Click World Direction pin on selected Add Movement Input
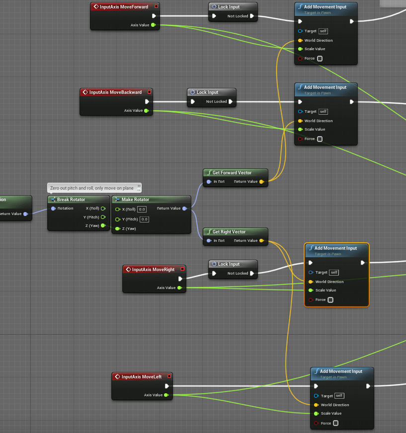This screenshot has width=406, height=433. [311, 282]
